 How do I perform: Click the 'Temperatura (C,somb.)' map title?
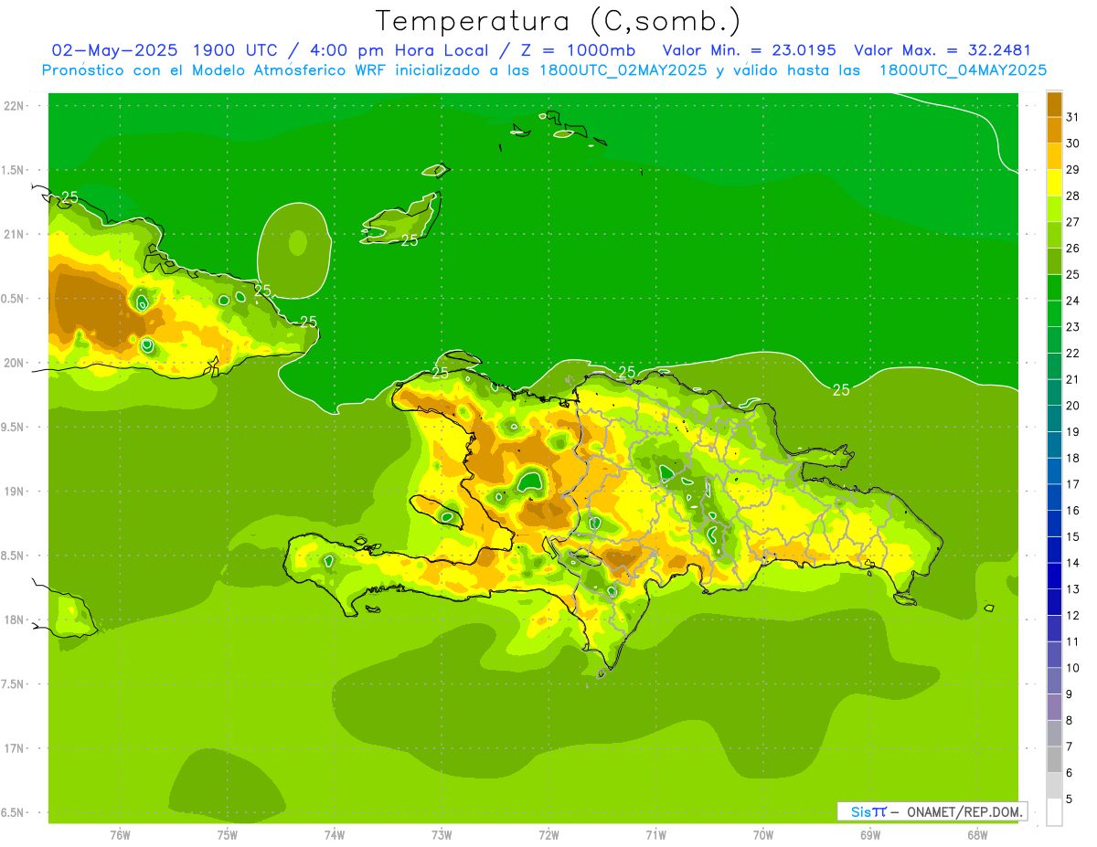coord(559,20)
